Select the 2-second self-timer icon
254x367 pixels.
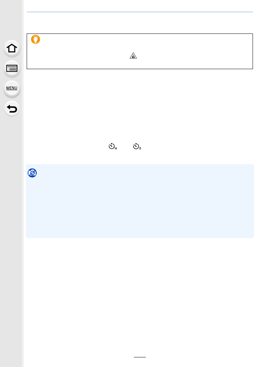click(x=137, y=146)
